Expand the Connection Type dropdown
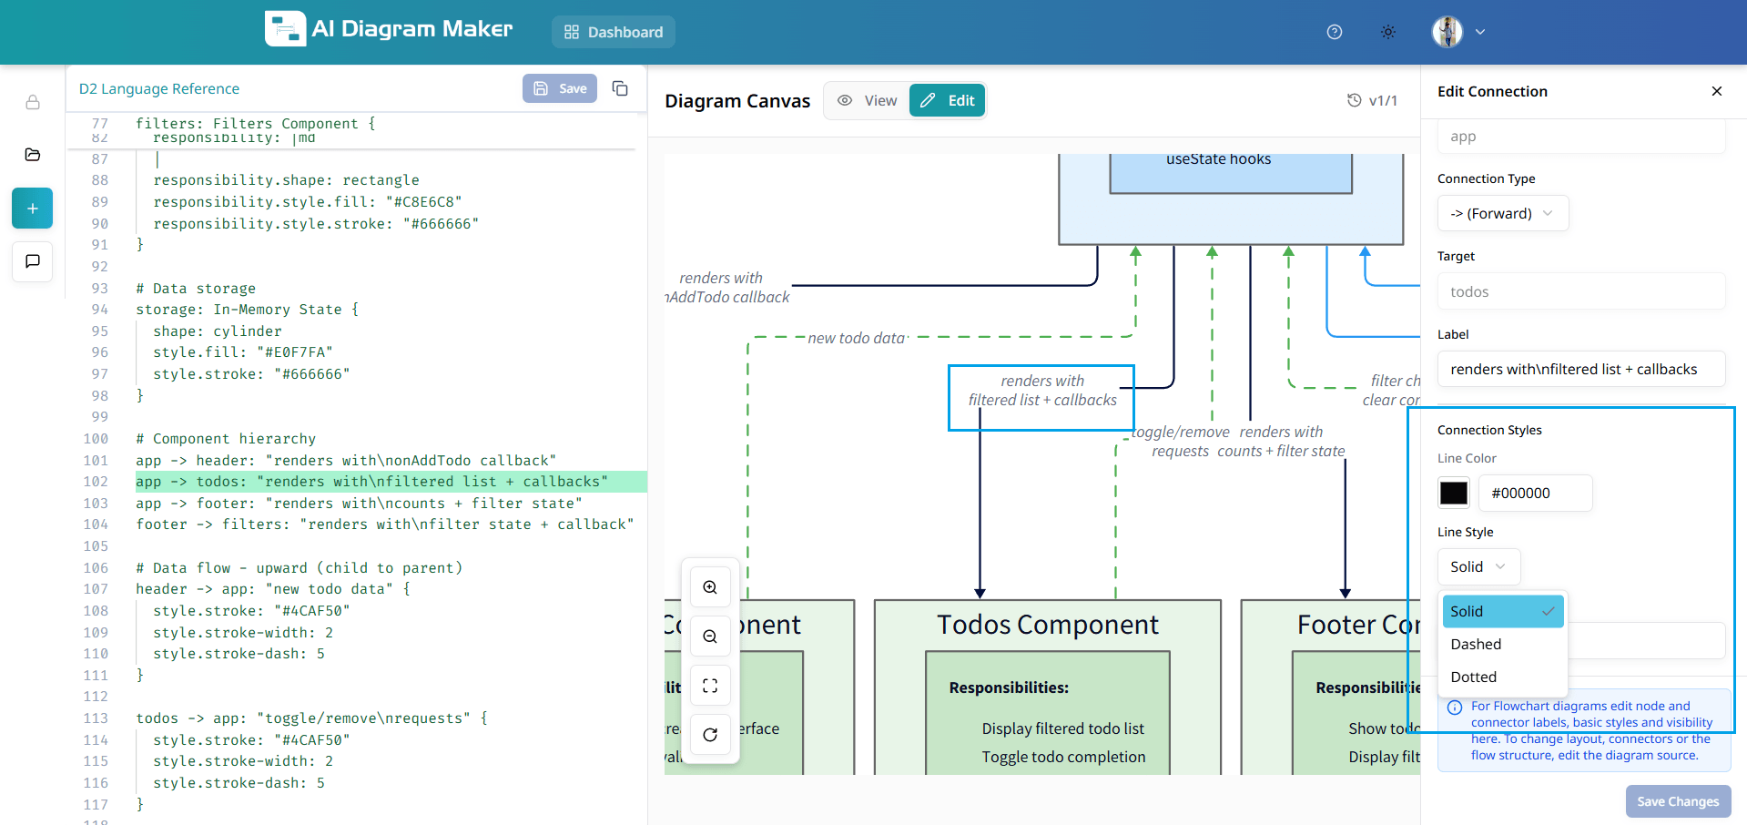 [x=1503, y=214]
